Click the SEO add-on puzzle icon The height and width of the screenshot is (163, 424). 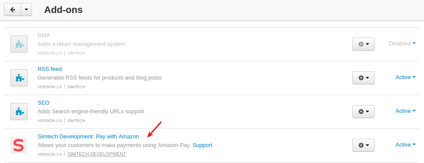19,112
